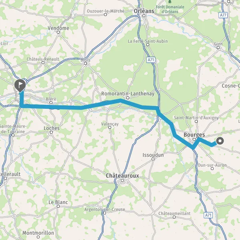Click the route destination circle marker
The image size is (240, 240).
(x=220, y=141)
